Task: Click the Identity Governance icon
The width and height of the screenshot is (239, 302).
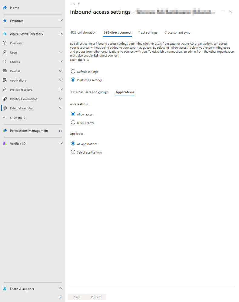Action: (5, 99)
